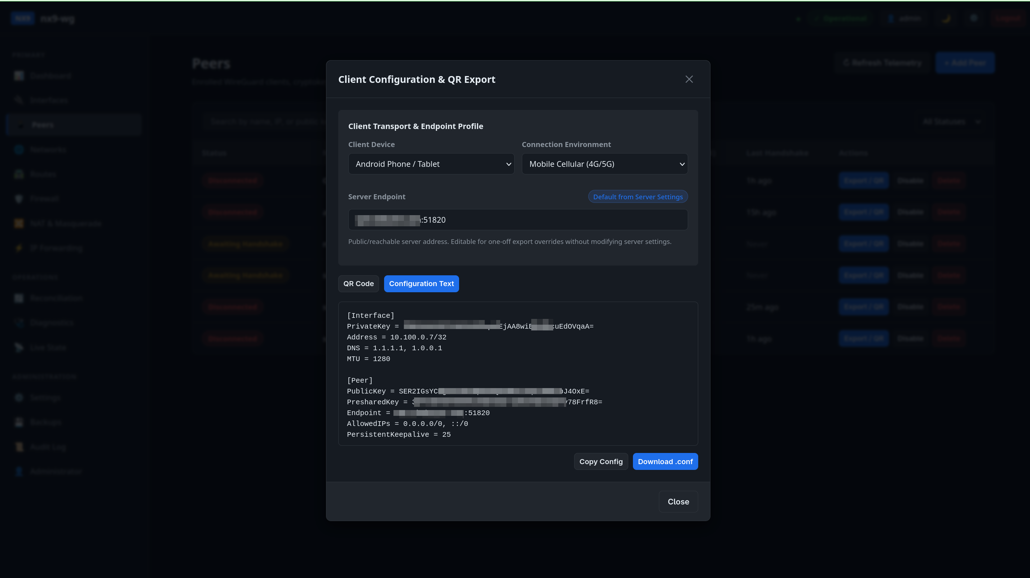
Task: Click the DNS = 1.1.1.1, 1.0.0.1 line
Action: [x=394, y=348]
